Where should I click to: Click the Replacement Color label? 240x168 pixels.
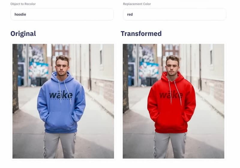coord(137,4)
